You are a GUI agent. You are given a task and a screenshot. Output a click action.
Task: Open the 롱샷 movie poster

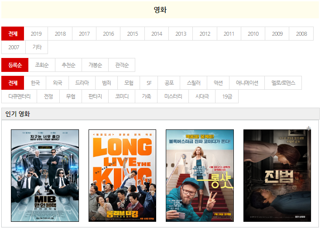pyautogui.click(x=200, y=176)
